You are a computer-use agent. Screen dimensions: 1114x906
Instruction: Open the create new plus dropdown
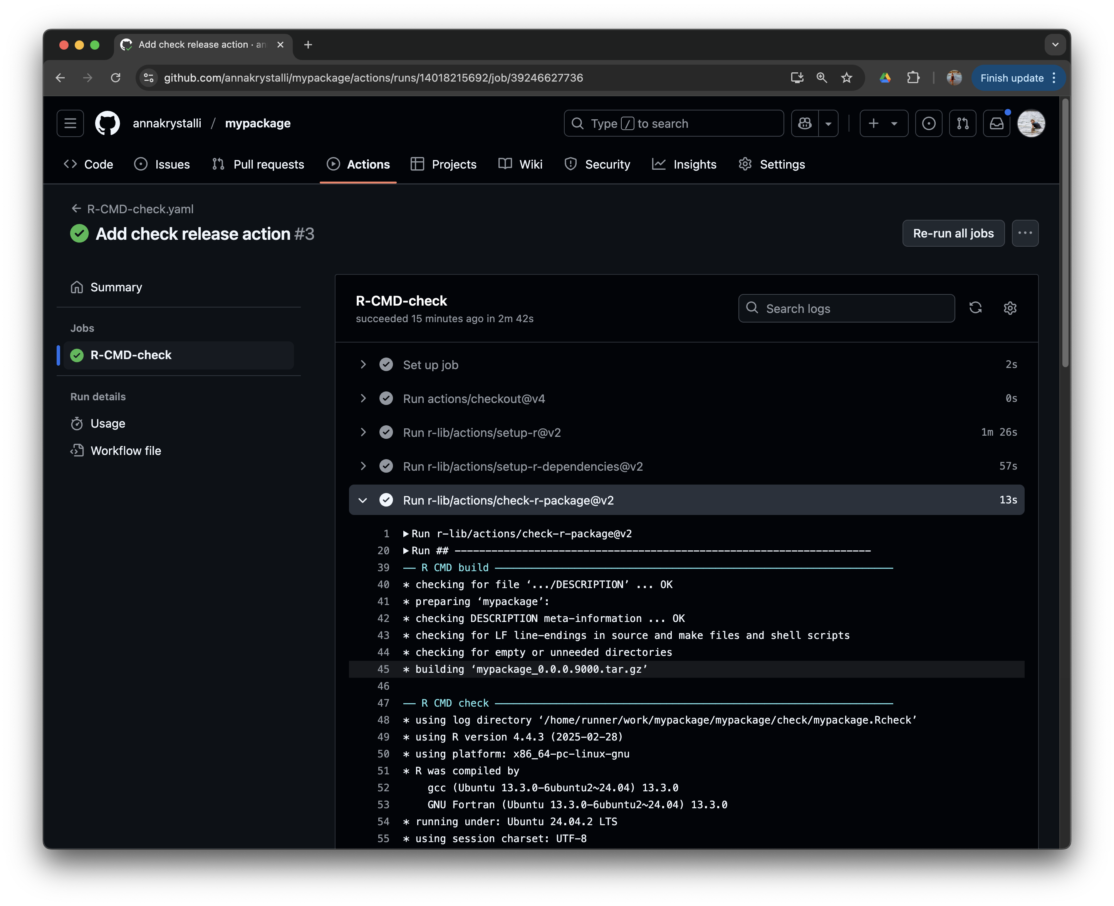[883, 124]
